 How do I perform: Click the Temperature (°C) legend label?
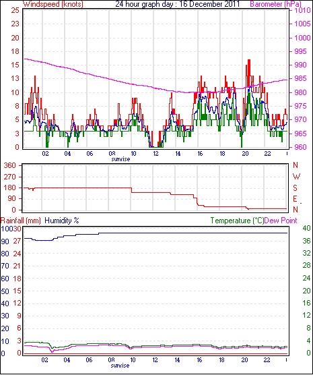(237, 221)
